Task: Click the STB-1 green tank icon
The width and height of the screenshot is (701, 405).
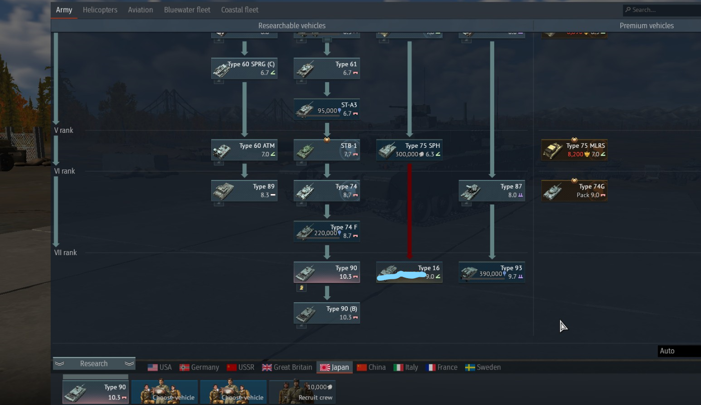Action: point(305,150)
